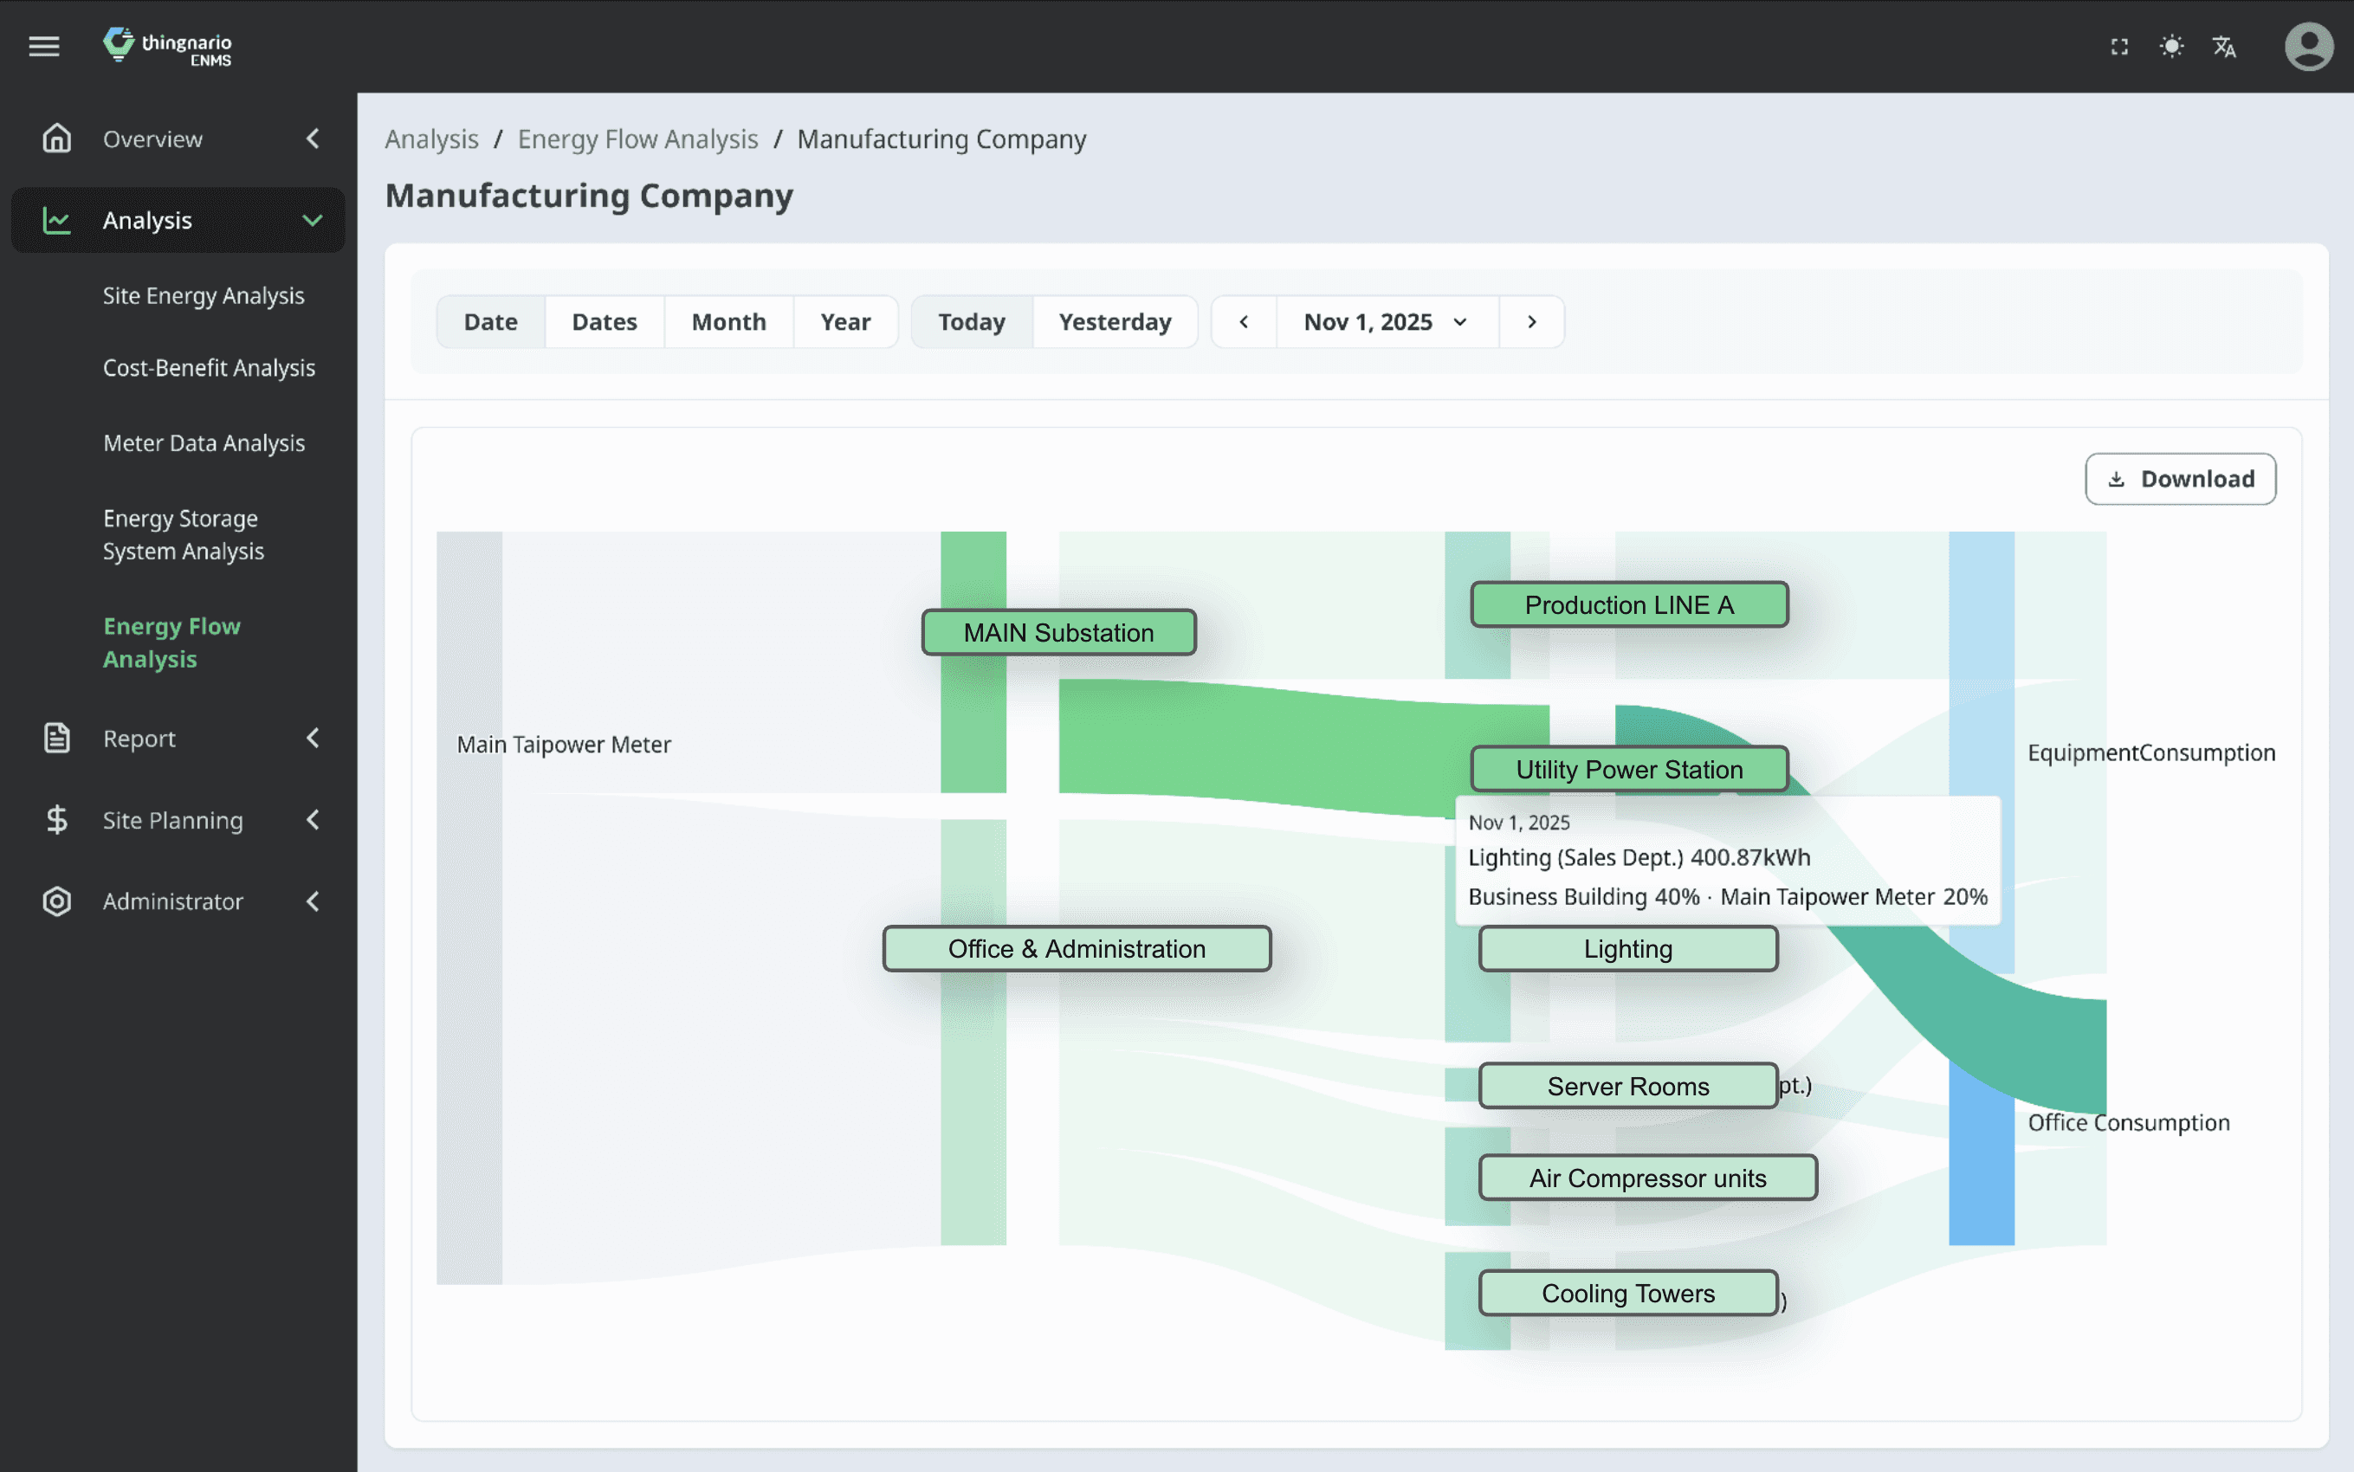This screenshot has height=1472, width=2354.
Task: Open Meter Data Analysis page
Action: point(204,443)
